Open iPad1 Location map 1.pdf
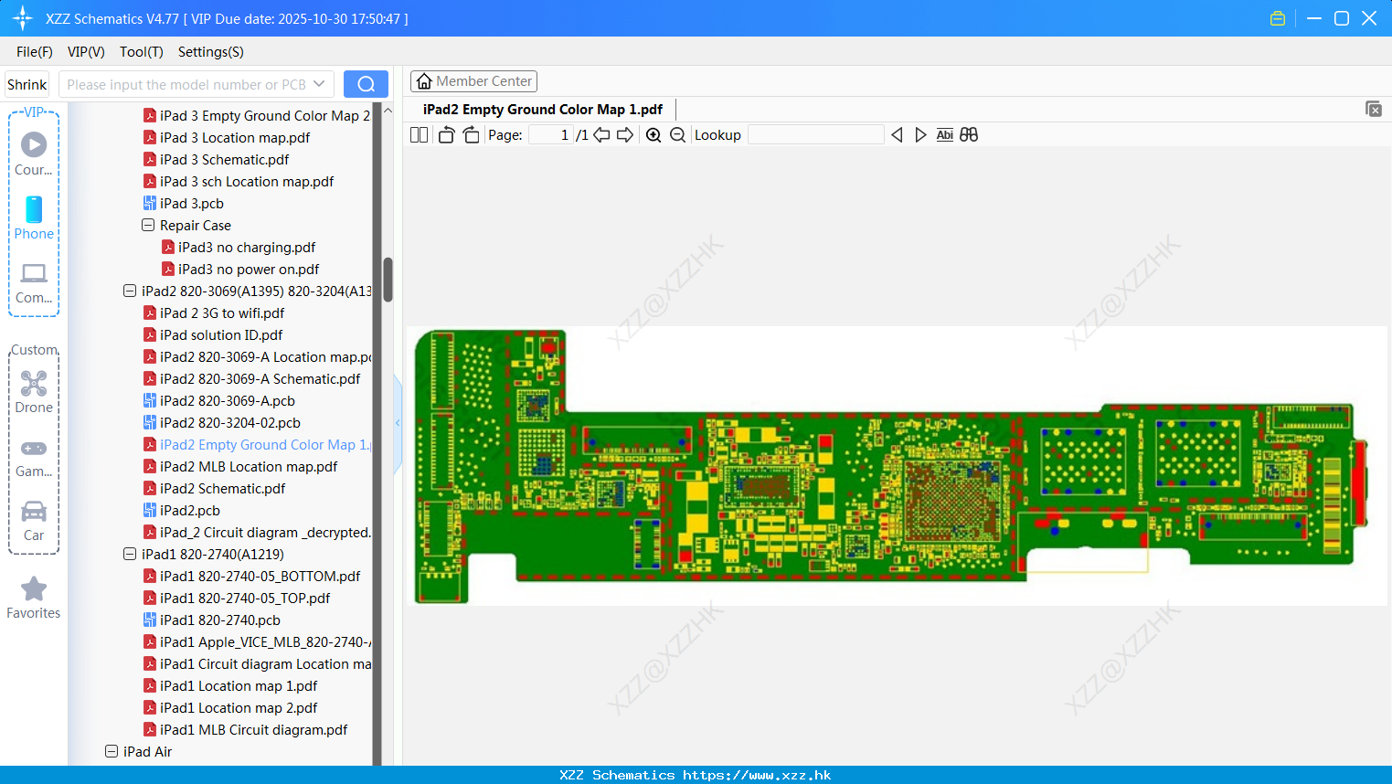This screenshot has width=1392, height=784. 230,686
